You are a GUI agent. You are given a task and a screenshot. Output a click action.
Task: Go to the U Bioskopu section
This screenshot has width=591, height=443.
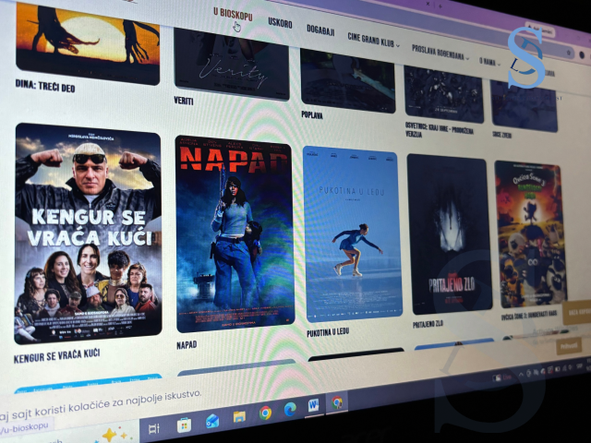click(233, 15)
